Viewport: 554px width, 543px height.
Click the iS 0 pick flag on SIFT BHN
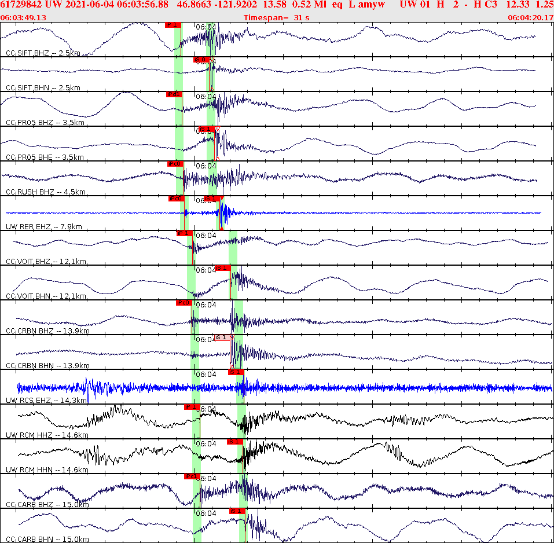click(203, 60)
